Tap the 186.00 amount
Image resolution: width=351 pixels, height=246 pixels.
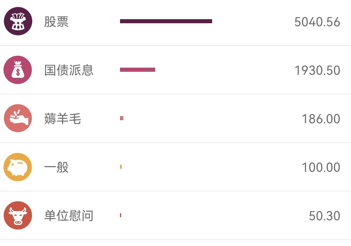[x=321, y=119]
